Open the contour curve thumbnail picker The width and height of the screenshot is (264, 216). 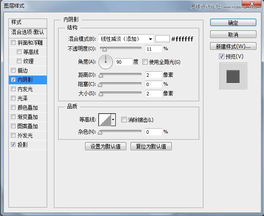coord(104,120)
